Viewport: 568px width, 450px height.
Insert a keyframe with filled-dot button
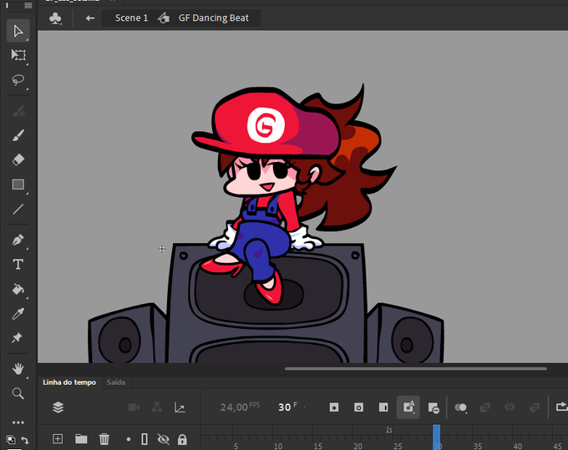(334, 407)
